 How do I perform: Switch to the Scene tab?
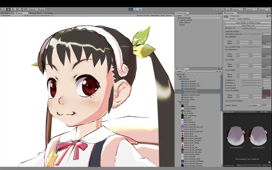pos(5,13)
